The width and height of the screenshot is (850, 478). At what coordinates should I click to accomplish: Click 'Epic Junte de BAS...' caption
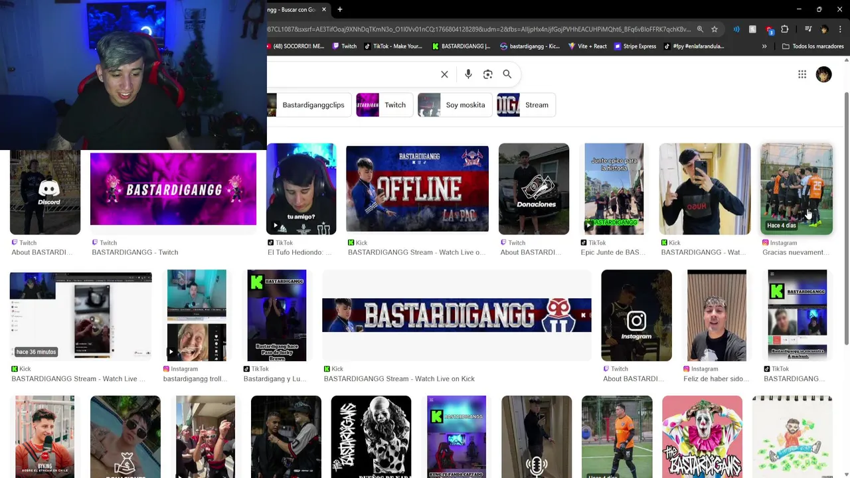(613, 252)
